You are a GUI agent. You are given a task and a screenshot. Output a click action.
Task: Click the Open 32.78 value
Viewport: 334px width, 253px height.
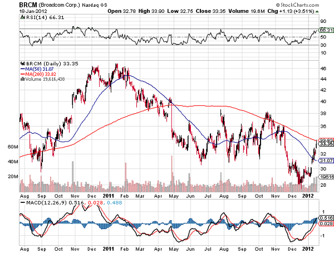[121, 11]
